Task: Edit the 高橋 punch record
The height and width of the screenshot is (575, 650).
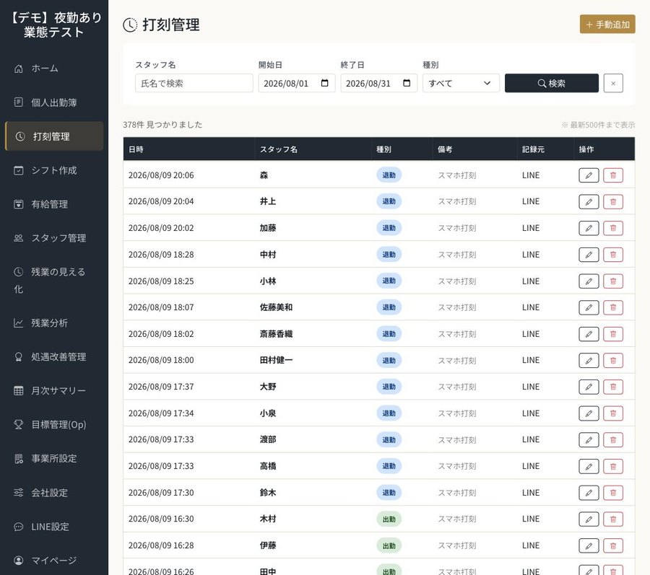Action: click(588, 466)
